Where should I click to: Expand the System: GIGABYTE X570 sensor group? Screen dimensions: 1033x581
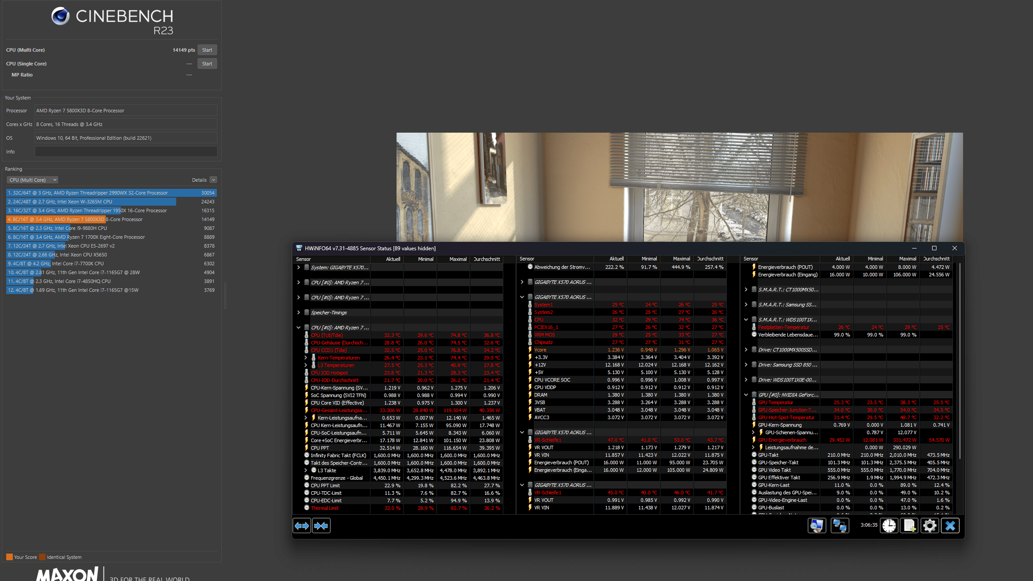[x=298, y=267]
